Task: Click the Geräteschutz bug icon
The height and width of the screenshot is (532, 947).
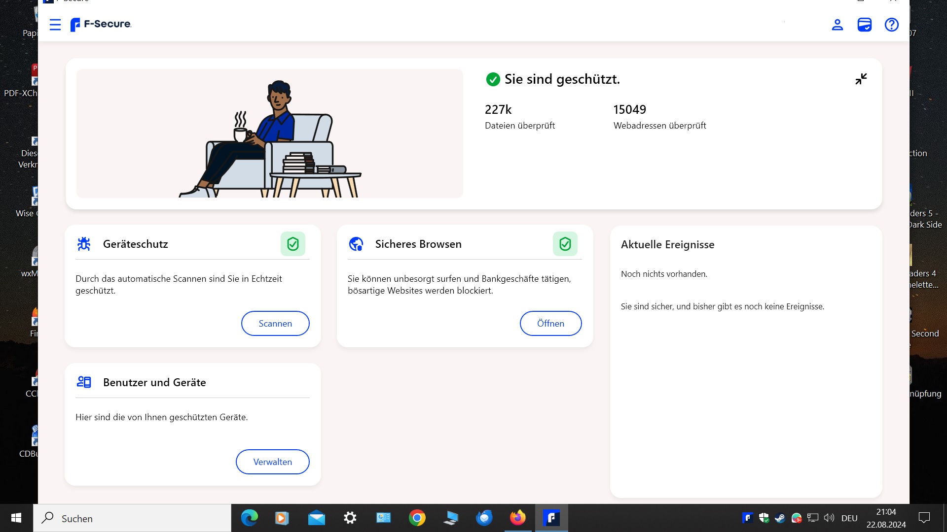Action: [x=84, y=244]
